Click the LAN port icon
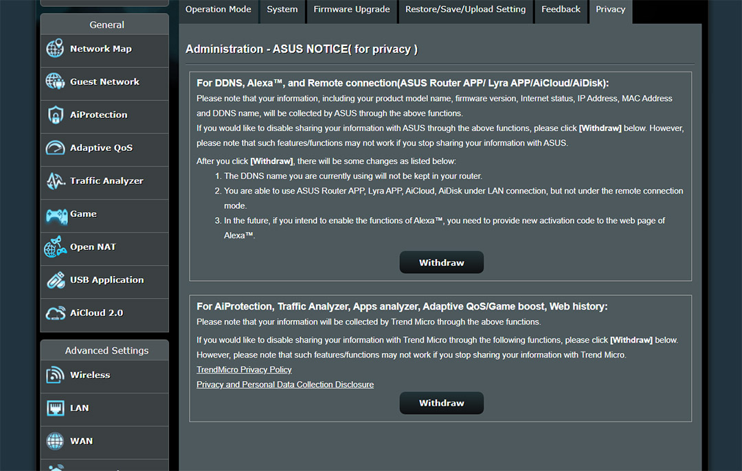This screenshot has height=471, width=742. pos(56,408)
